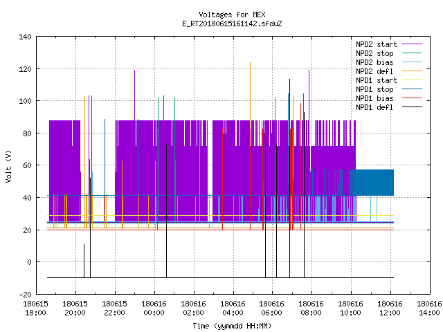
Task: Click the x-axis label "Time (yymmdd HH:MM)"
Action: (232, 326)
